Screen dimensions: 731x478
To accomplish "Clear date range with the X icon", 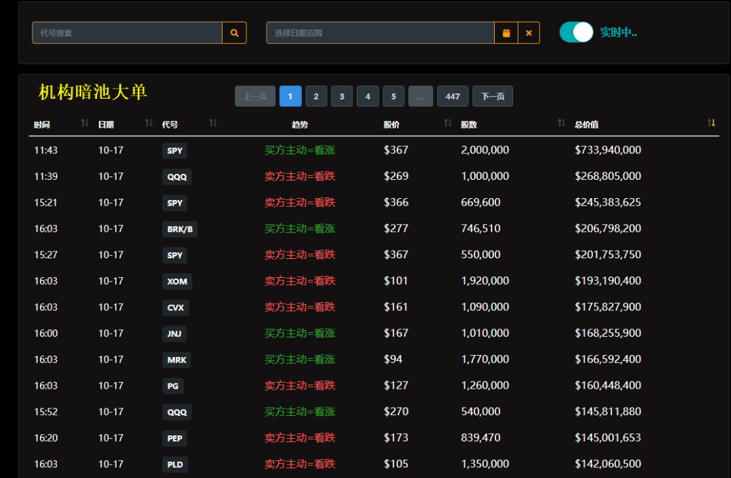I will [x=529, y=33].
